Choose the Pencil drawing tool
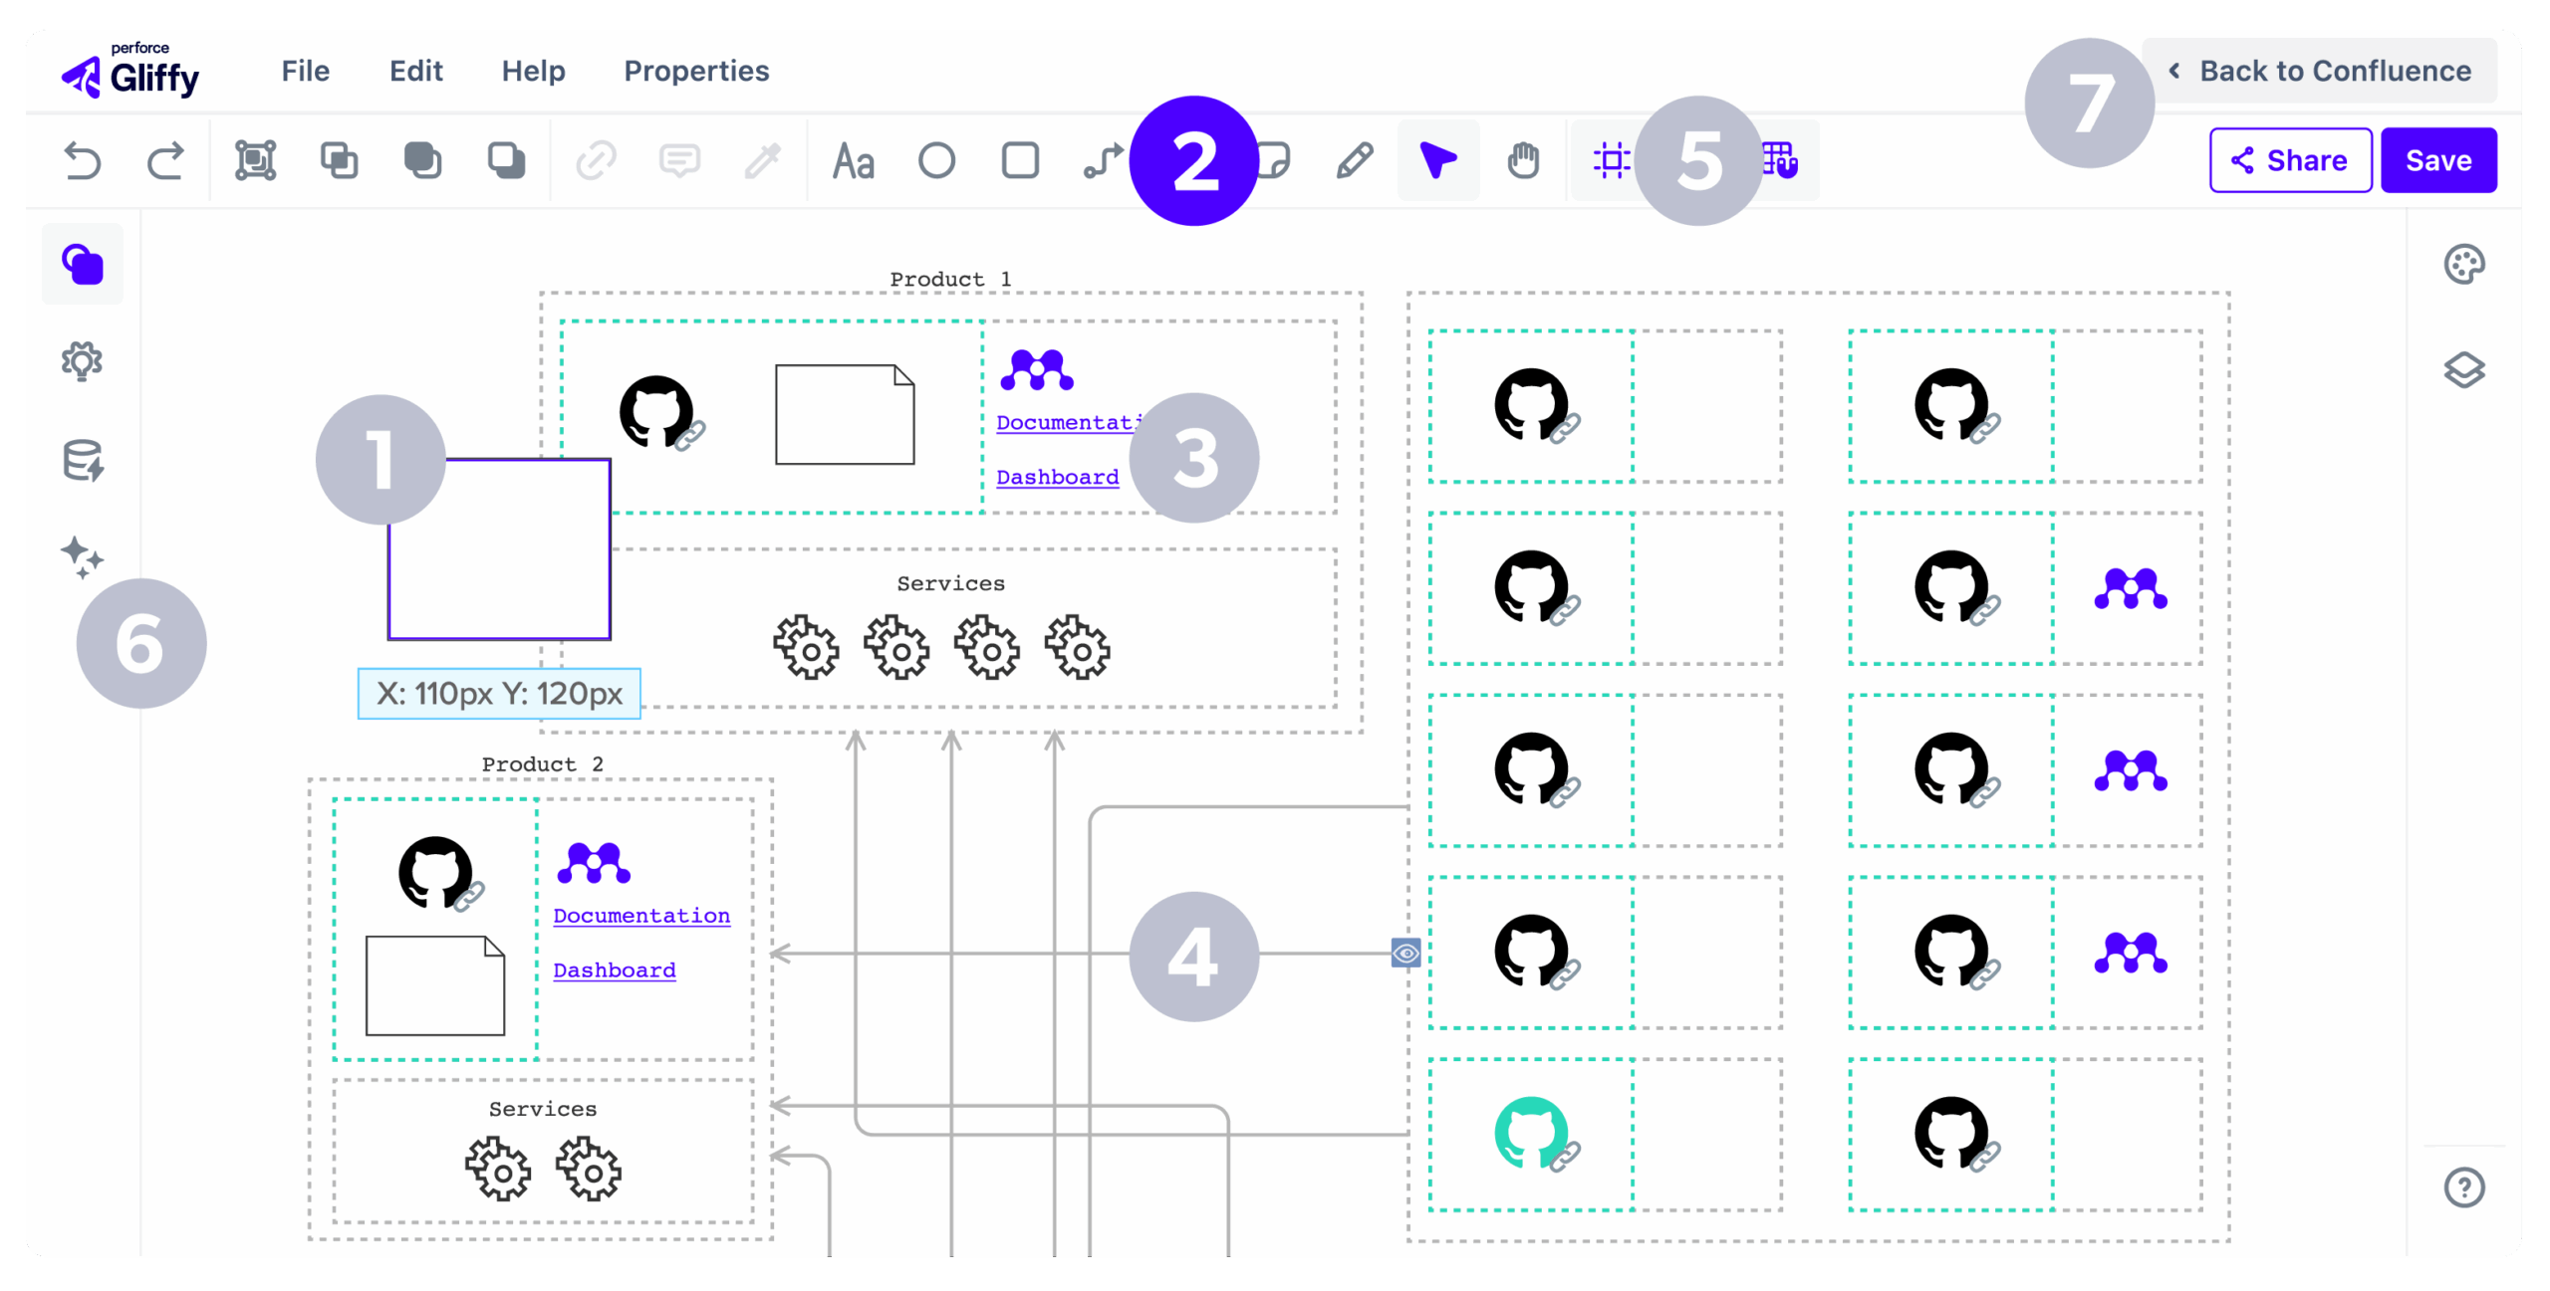Viewport: 2550px width, 1291px height. click(1355, 160)
